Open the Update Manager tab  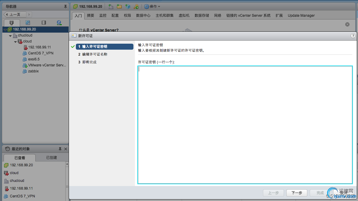click(x=301, y=16)
